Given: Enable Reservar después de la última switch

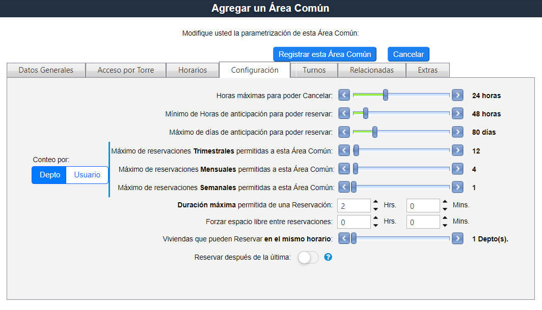Looking at the screenshot, I should tap(308, 258).
